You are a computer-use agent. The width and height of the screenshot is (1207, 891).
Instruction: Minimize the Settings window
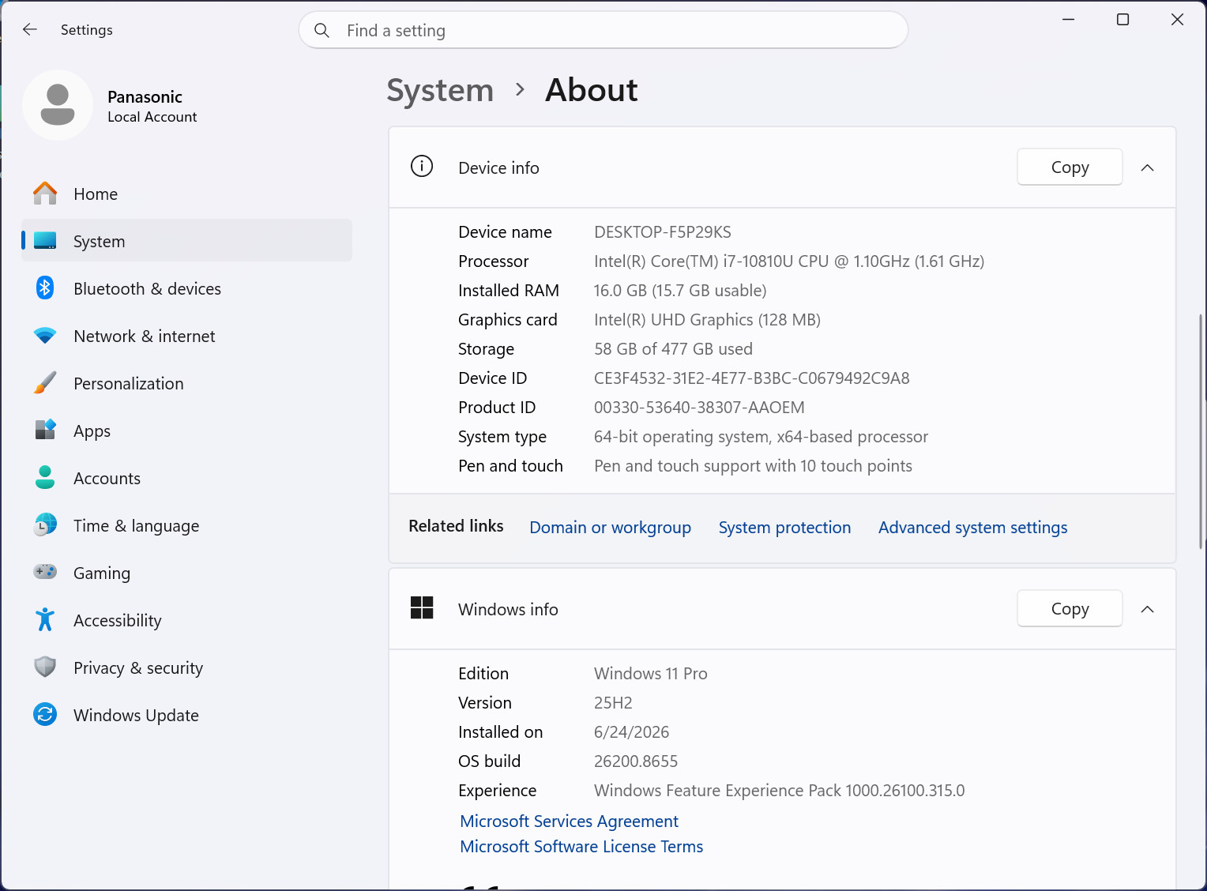tap(1069, 20)
